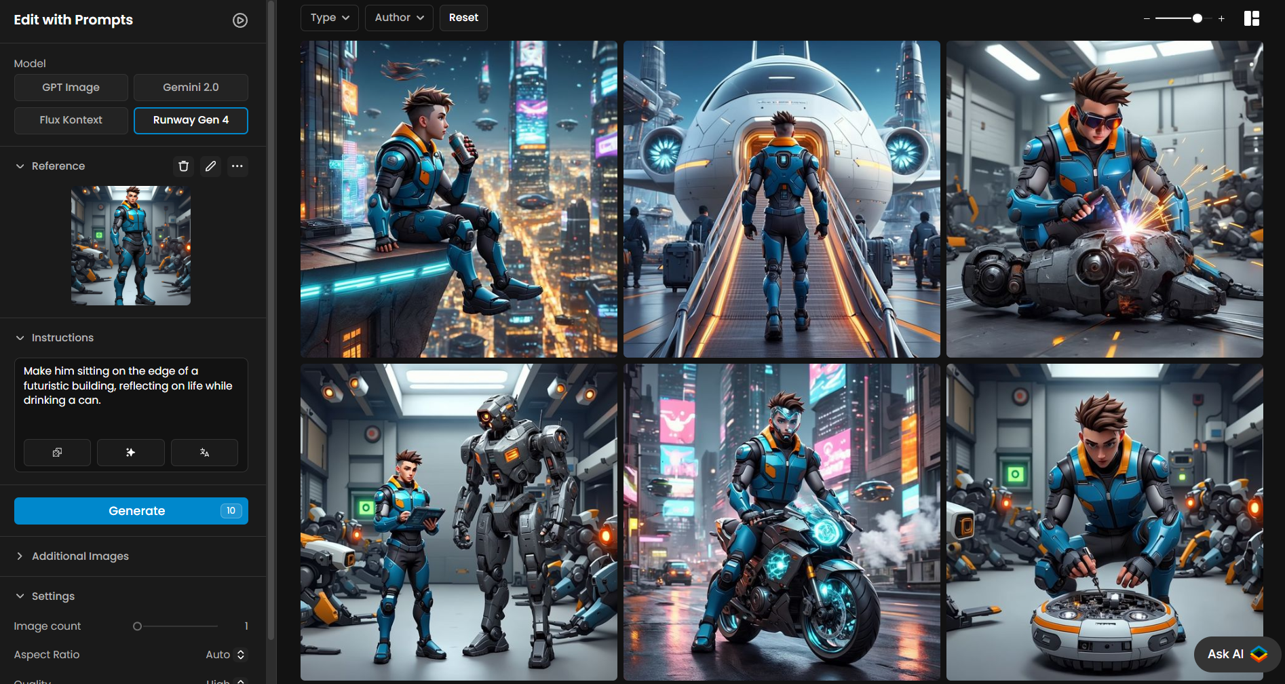This screenshot has height=684, width=1285.
Task: Click the left panel vertical scrollbar
Action: 271,319
